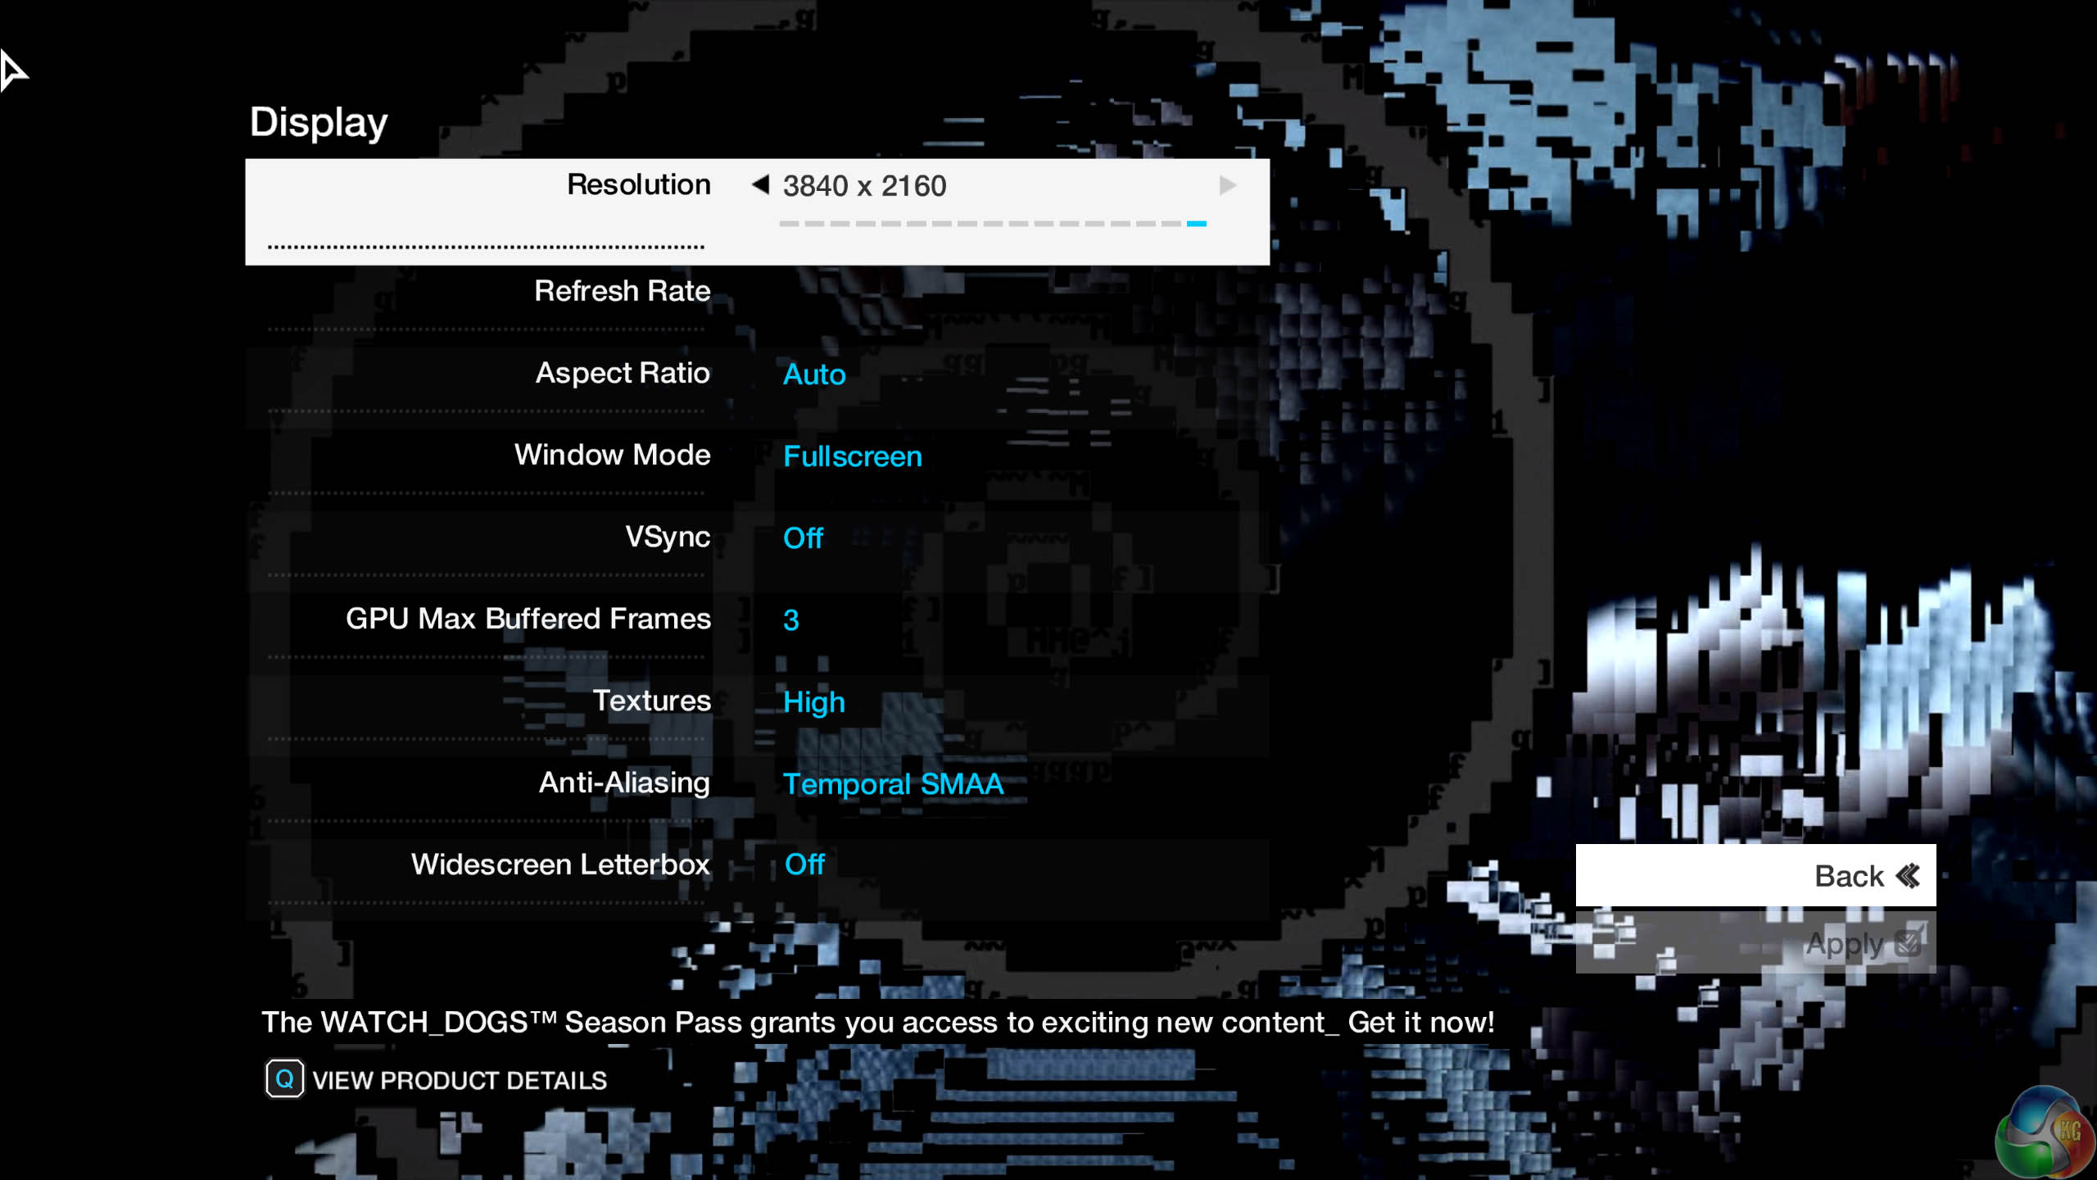Open VIEW PRODUCT DETAILS link
2097x1180 pixels.
click(460, 1080)
